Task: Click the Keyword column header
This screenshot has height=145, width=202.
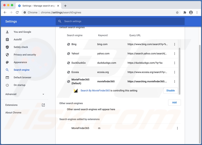Action: click(x=103, y=35)
